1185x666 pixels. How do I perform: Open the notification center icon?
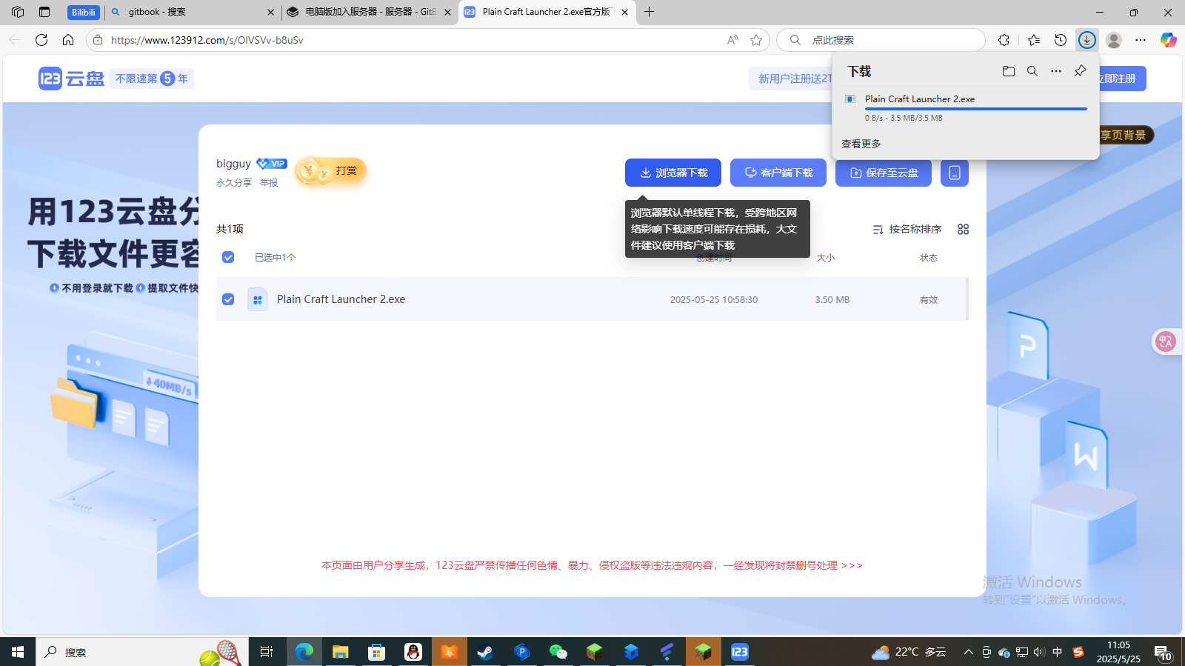click(x=1163, y=652)
